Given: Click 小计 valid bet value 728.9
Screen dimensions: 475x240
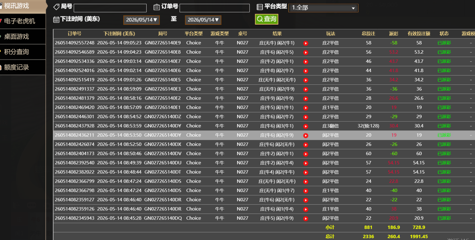Looking at the screenshot, I should click(419, 227).
